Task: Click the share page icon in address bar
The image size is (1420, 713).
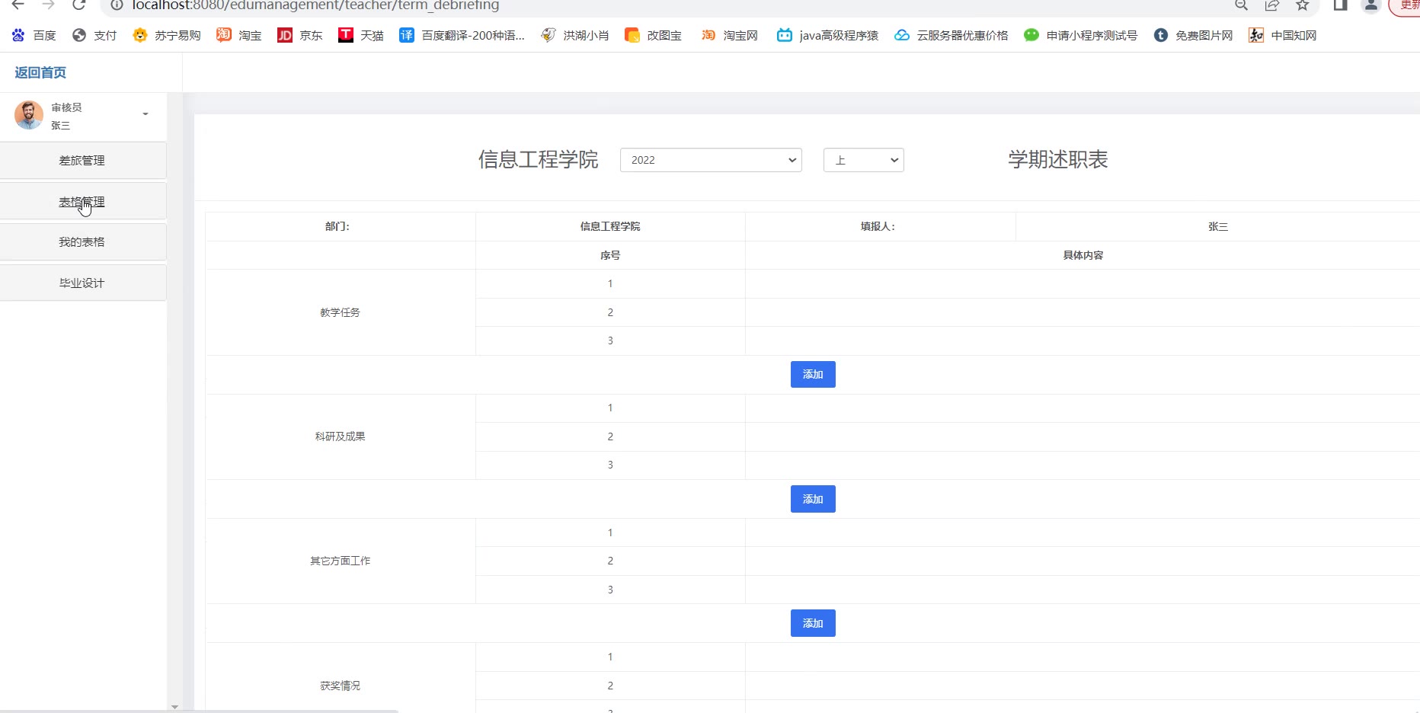Action: [x=1271, y=5]
